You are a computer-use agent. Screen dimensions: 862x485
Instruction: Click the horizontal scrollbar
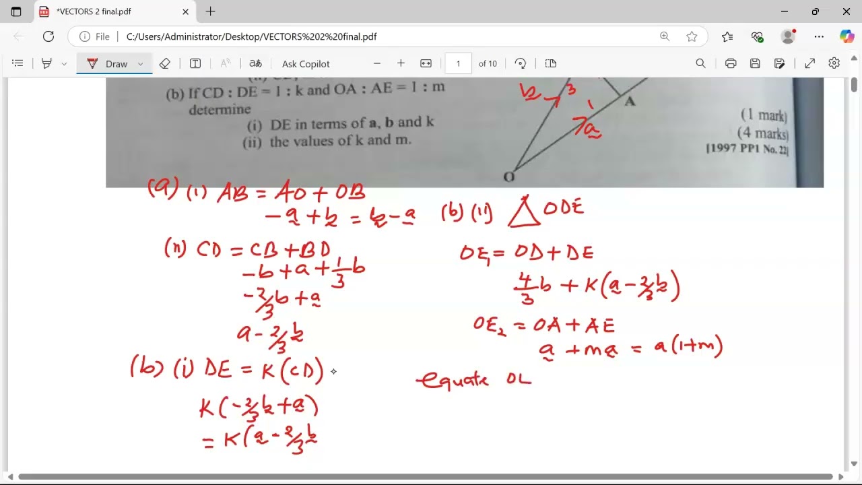coord(426,476)
